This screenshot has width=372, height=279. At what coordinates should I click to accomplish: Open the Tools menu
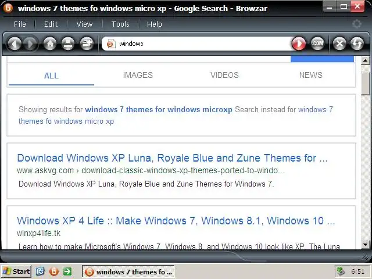coord(120,24)
